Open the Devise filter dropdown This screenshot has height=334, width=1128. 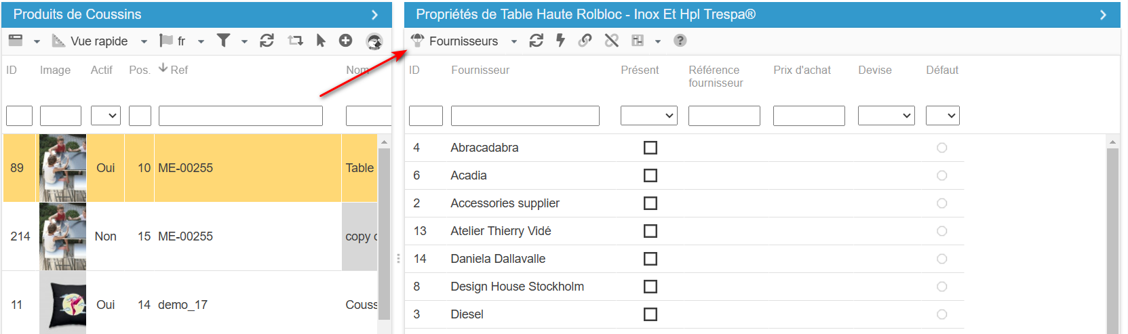(x=886, y=116)
